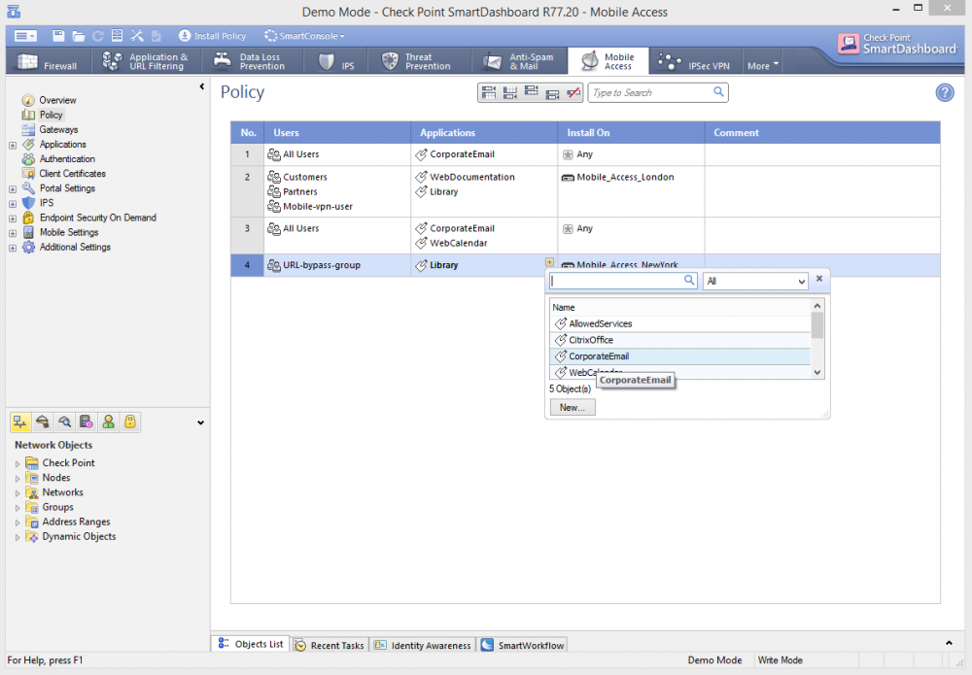Show servers and OPSEC icon in object bar
972x675 pixels.
(87, 422)
